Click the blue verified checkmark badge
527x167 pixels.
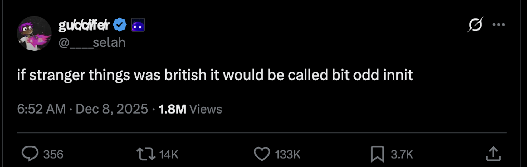coord(120,25)
